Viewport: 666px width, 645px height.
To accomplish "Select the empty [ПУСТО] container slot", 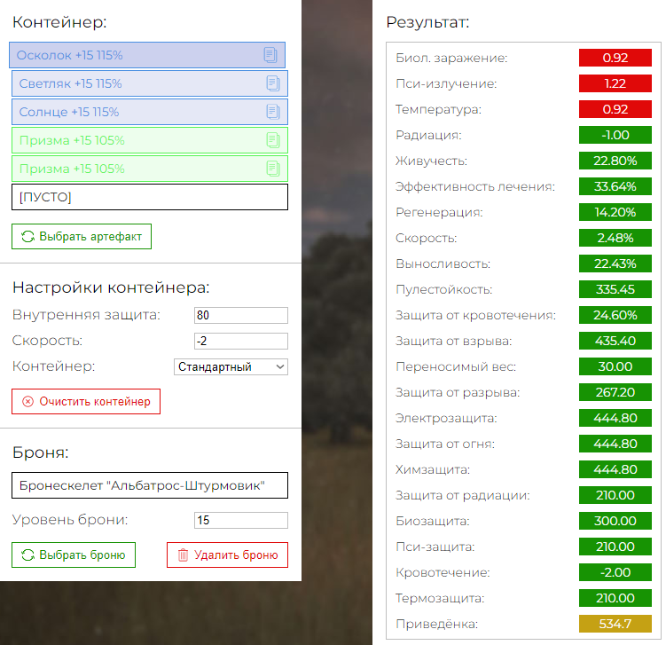I will pos(150,197).
